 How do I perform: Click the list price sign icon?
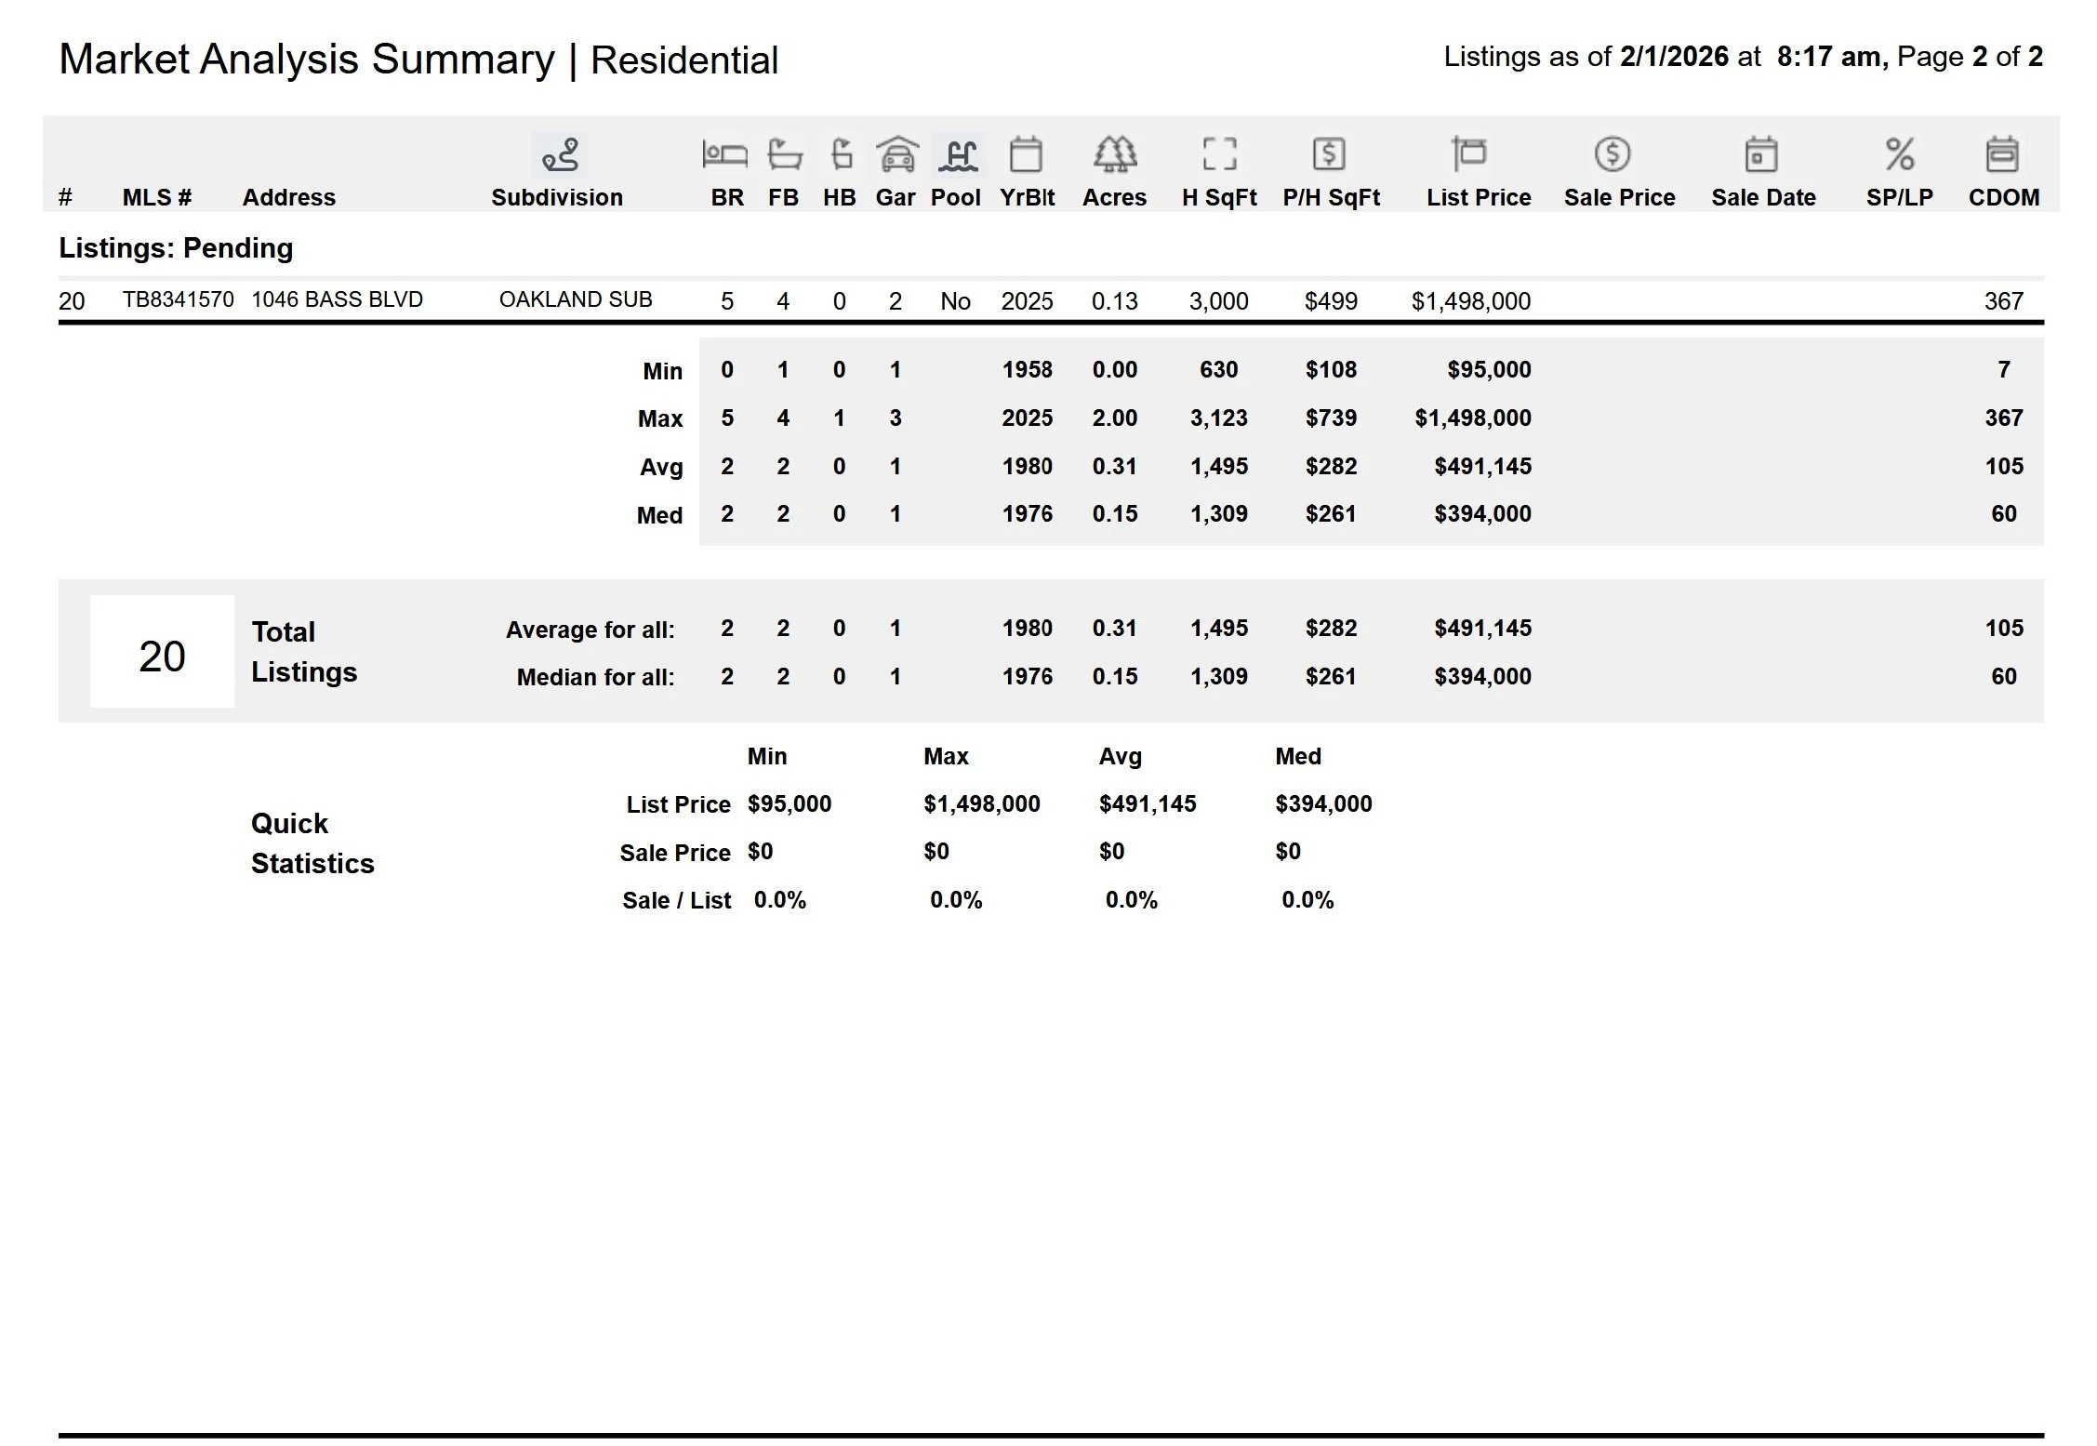pos(1469,154)
